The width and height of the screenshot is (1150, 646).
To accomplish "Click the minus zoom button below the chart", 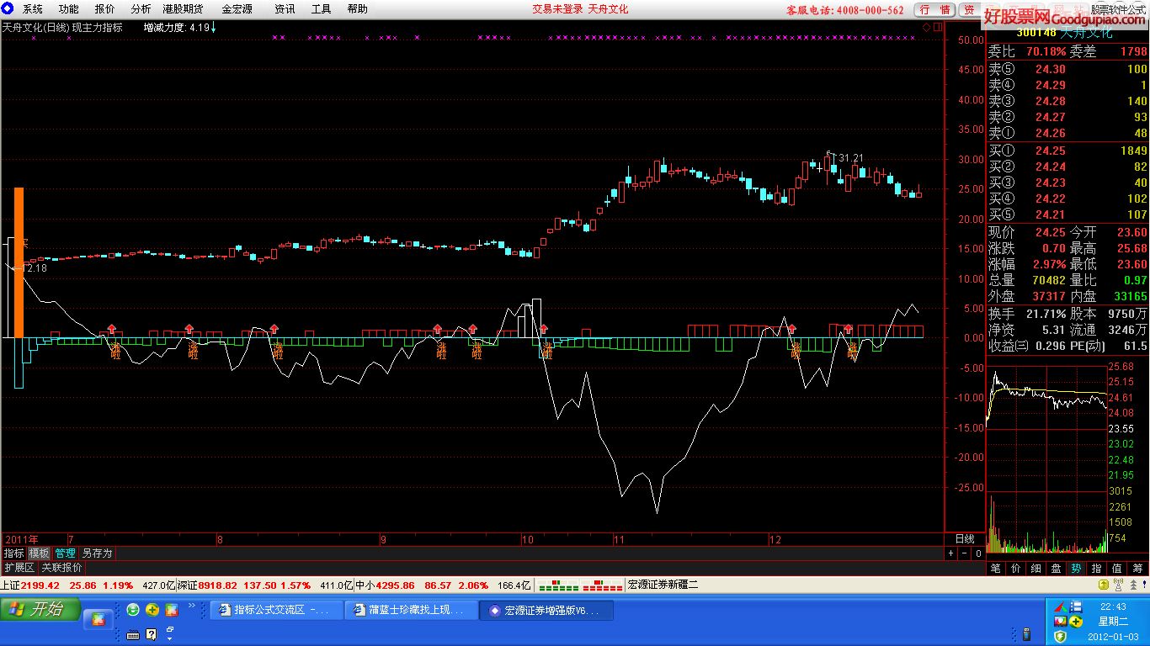I will coord(964,553).
